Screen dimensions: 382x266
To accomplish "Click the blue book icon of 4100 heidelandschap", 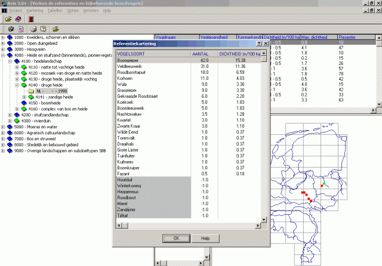I will (17, 61).
